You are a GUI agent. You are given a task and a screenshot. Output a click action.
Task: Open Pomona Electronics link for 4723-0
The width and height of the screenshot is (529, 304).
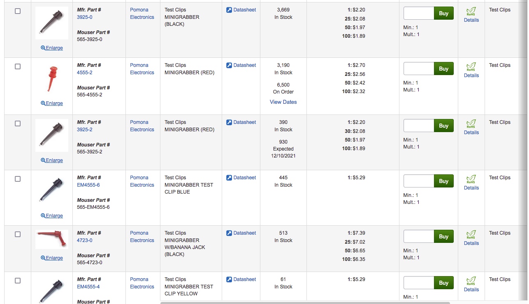(x=142, y=237)
